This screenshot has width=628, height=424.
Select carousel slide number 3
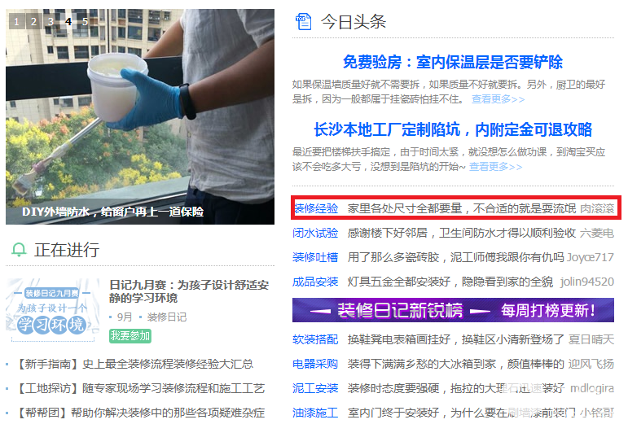click(51, 21)
